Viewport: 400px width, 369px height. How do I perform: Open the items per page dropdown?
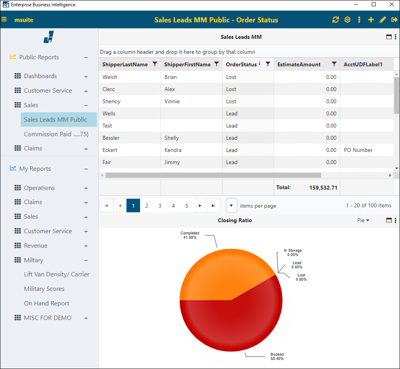[x=231, y=205]
